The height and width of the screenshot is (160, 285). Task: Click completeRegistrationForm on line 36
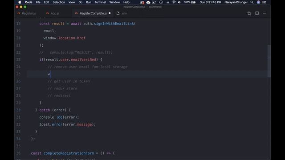pyautogui.click(x=69, y=153)
